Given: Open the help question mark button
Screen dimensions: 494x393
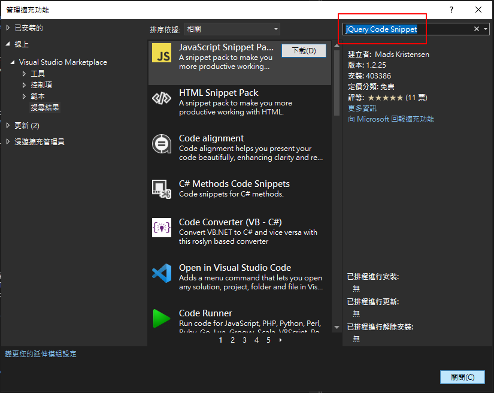Looking at the screenshot, I should pyautogui.click(x=451, y=10).
